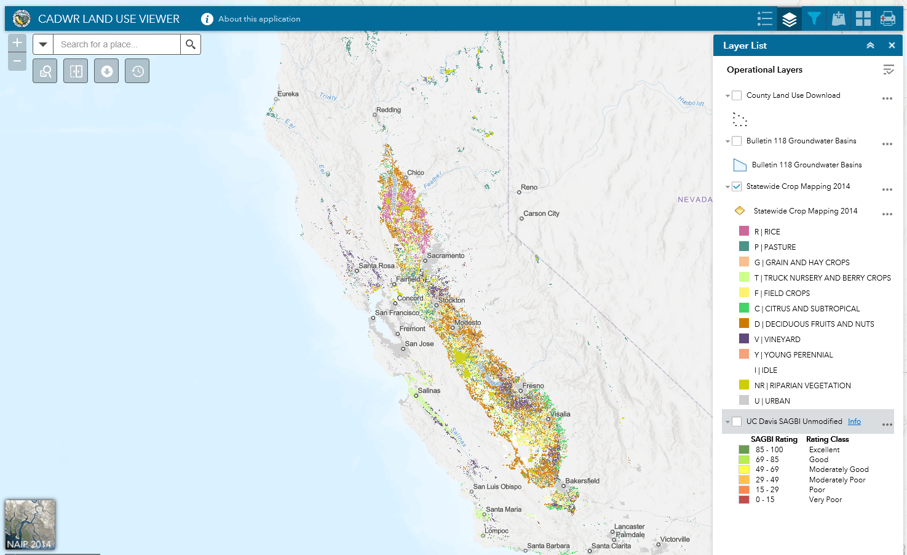Screen dimensions: 907x555
Task: Select the Download tool icon
Action: coord(106,70)
